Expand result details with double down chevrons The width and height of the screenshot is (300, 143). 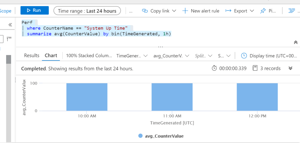[291, 68]
